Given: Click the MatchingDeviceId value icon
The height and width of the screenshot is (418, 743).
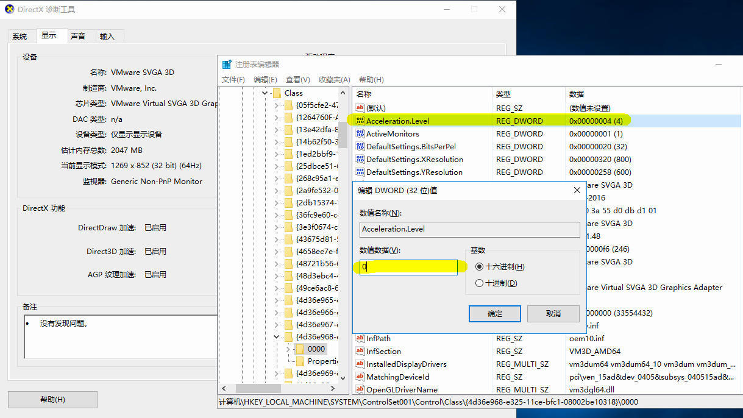Looking at the screenshot, I should click(360, 377).
